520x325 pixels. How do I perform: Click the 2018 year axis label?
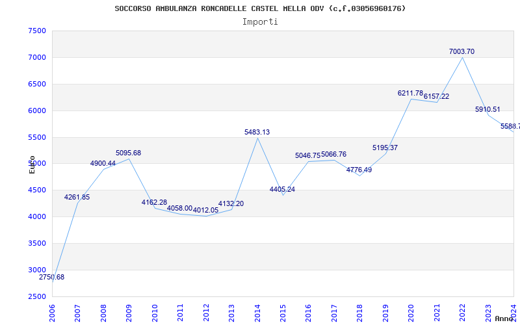pyautogui.click(x=360, y=313)
